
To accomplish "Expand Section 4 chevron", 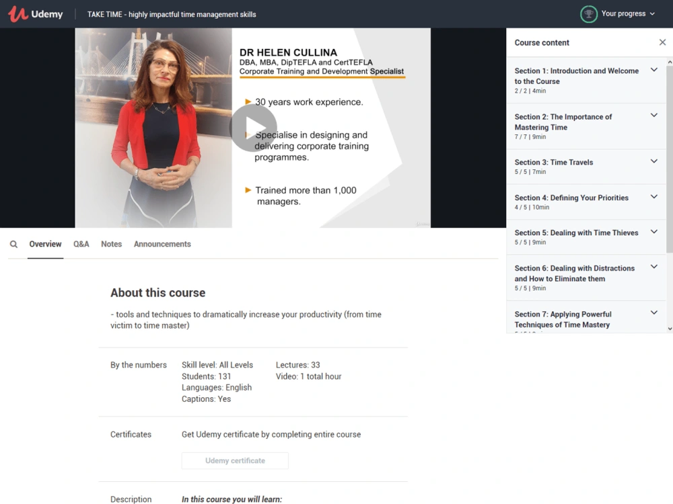I will click(x=653, y=197).
